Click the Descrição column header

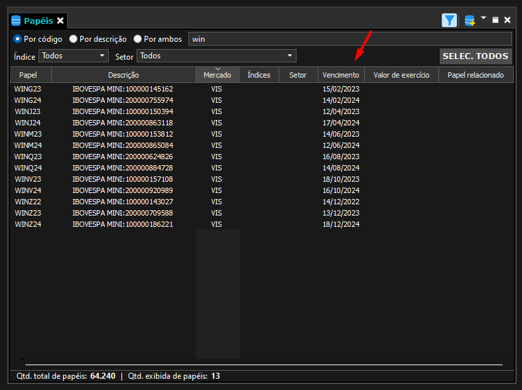click(x=123, y=75)
